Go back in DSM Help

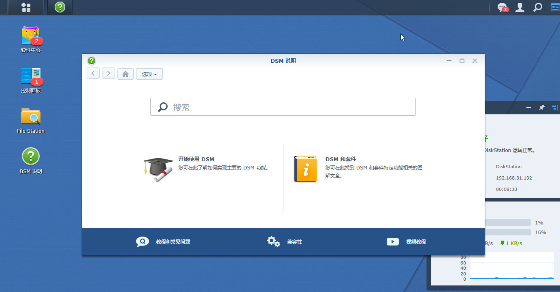[93, 74]
